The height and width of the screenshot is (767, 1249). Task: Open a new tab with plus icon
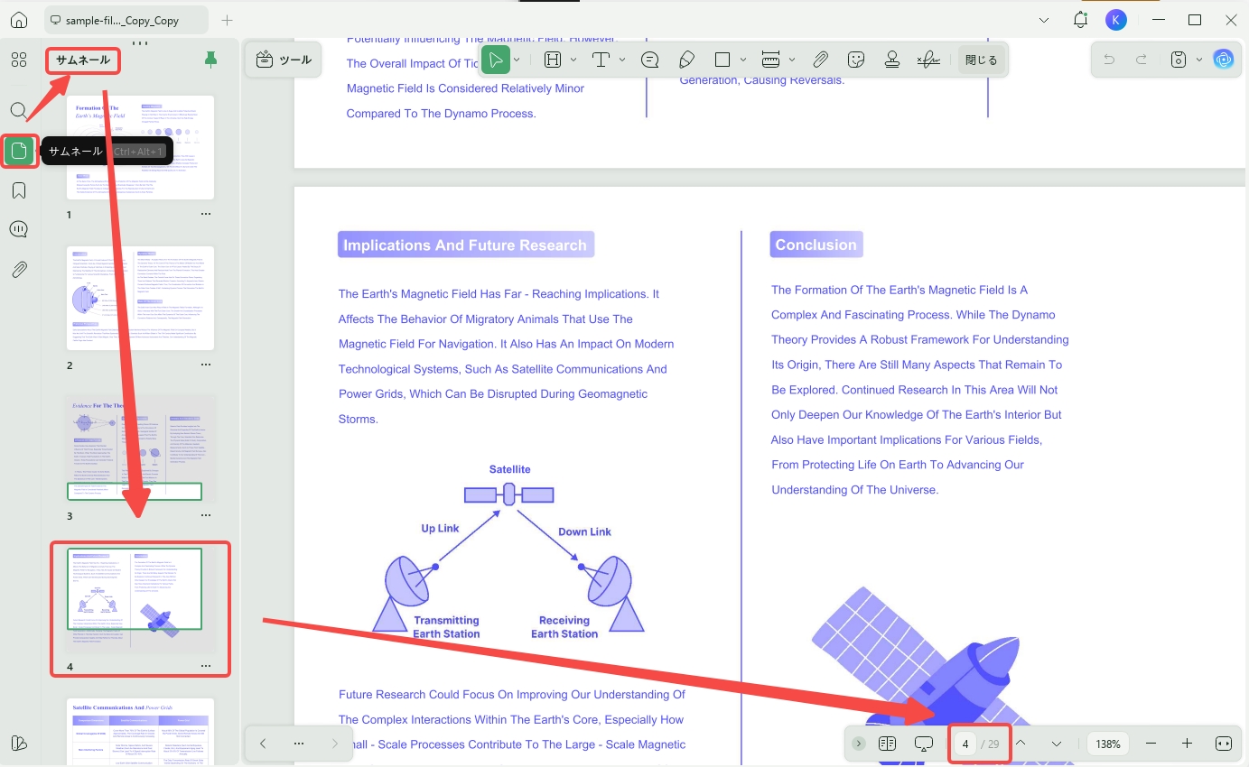pyautogui.click(x=227, y=20)
